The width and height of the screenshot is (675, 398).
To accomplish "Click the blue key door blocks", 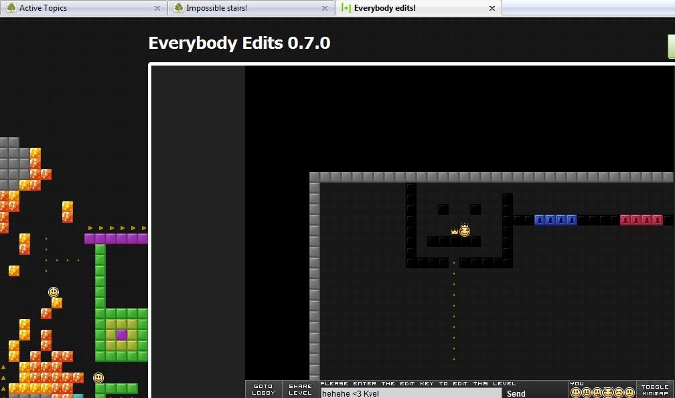I will [555, 219].
